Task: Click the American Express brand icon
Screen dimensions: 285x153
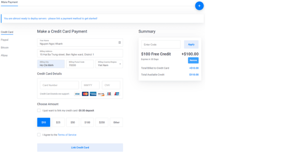Action: coord(93,94)
